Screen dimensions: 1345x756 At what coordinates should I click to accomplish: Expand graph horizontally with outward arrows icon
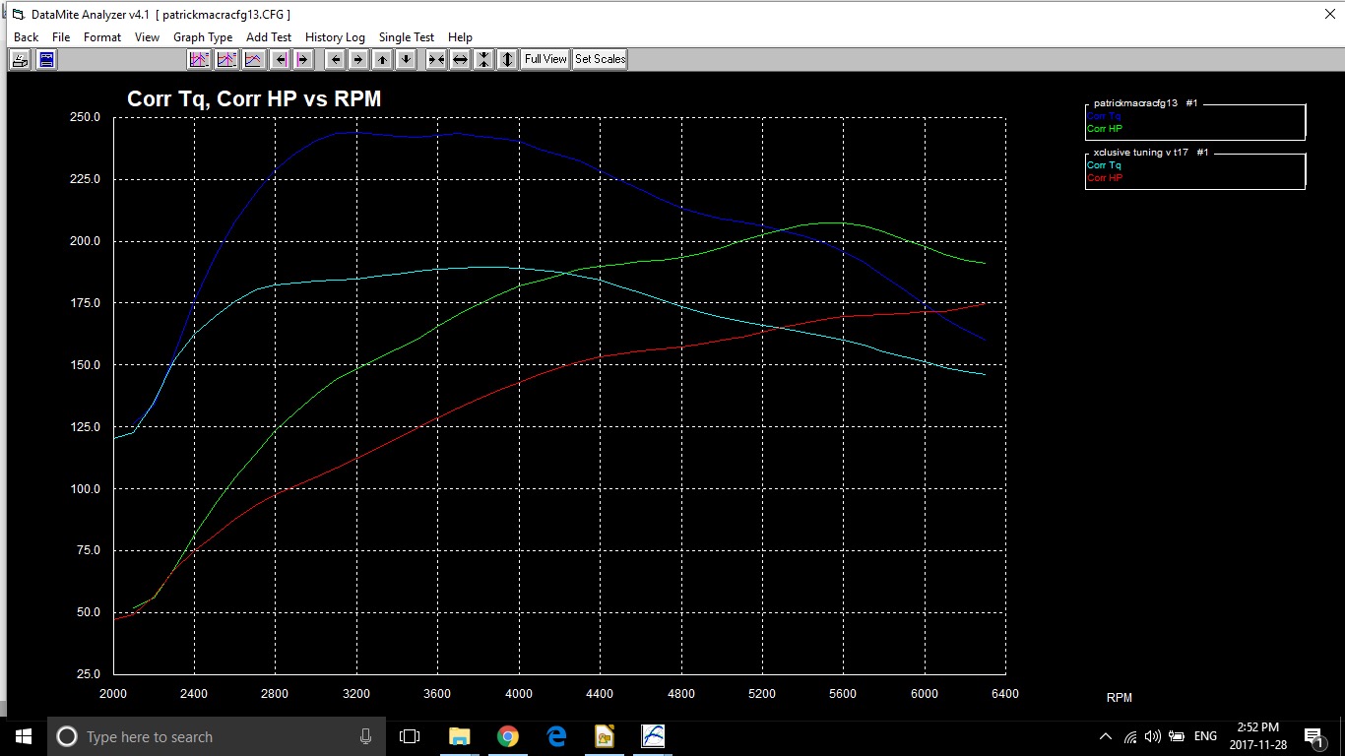click(460, 59)
